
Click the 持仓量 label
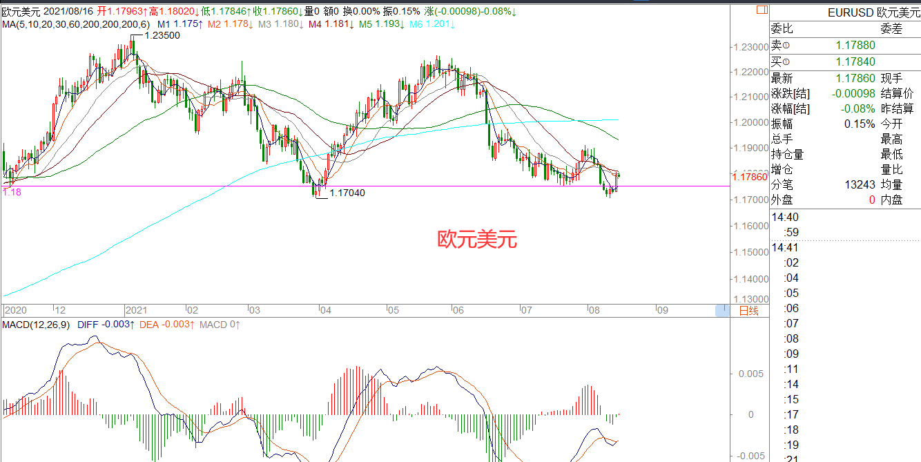click(x=788, y=155)
